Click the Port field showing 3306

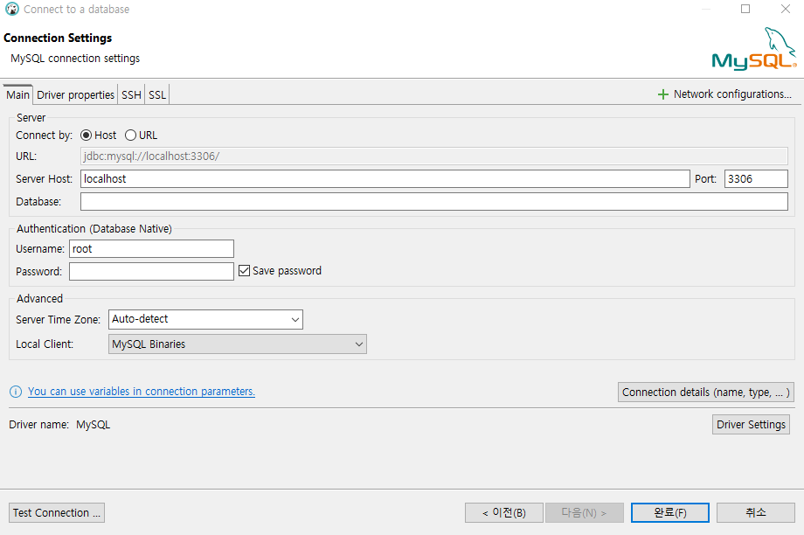[x=756, y=178]
